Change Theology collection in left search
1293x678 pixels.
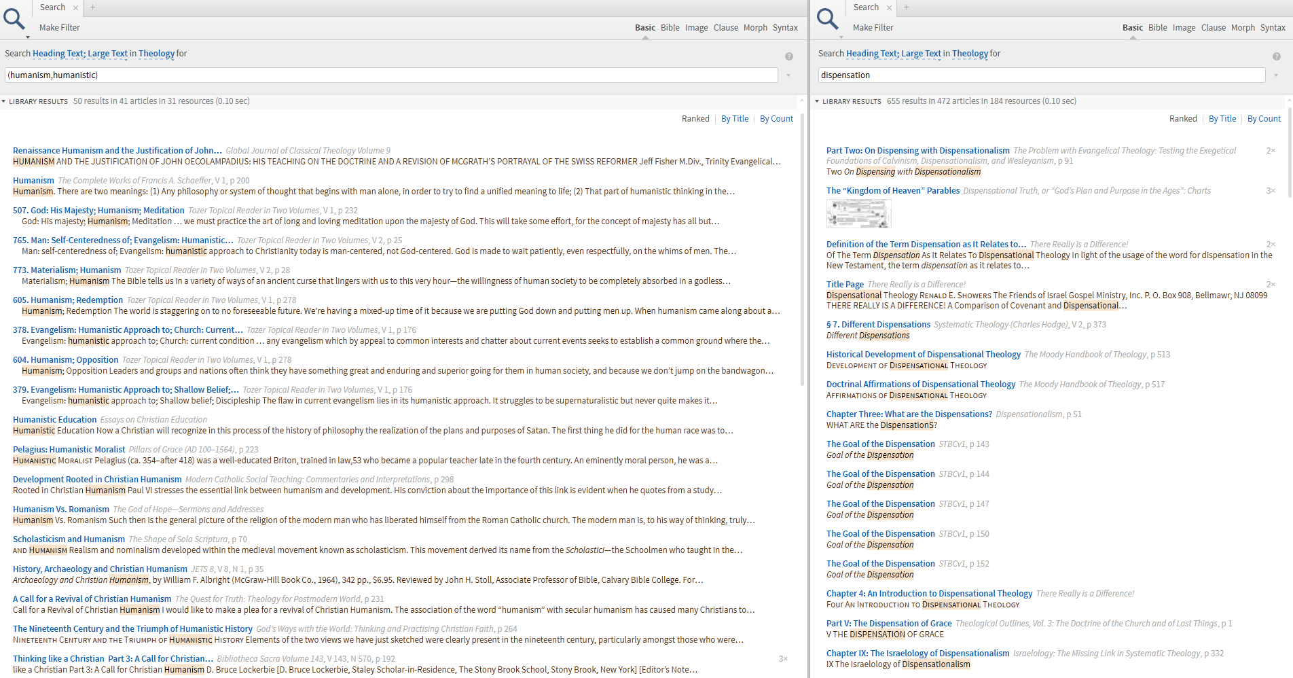[156, 54]
